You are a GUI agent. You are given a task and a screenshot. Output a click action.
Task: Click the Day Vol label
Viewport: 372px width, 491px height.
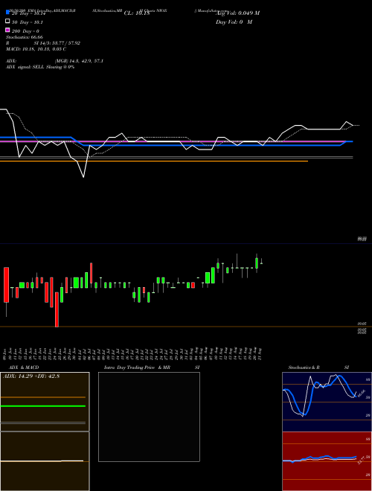click(234, 22)
